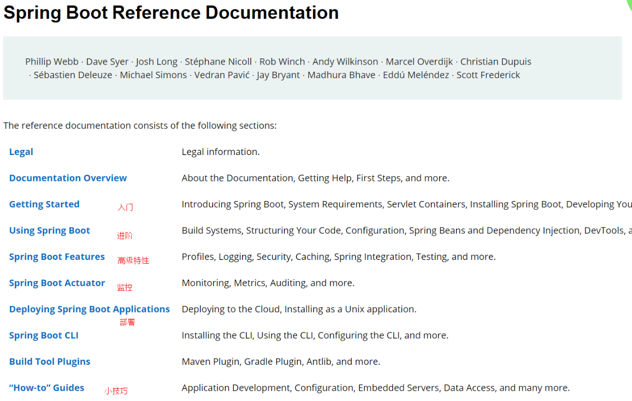Go to the Getting Started section

[x=44, y=205]
